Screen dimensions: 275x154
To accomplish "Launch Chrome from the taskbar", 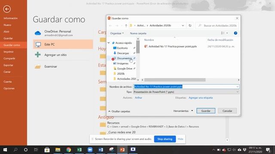I will [69, 150].
